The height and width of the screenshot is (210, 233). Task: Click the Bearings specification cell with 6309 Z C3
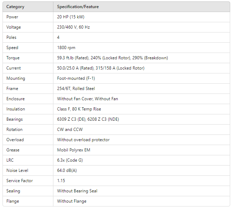pyautogui.click(x=88, y=119)
